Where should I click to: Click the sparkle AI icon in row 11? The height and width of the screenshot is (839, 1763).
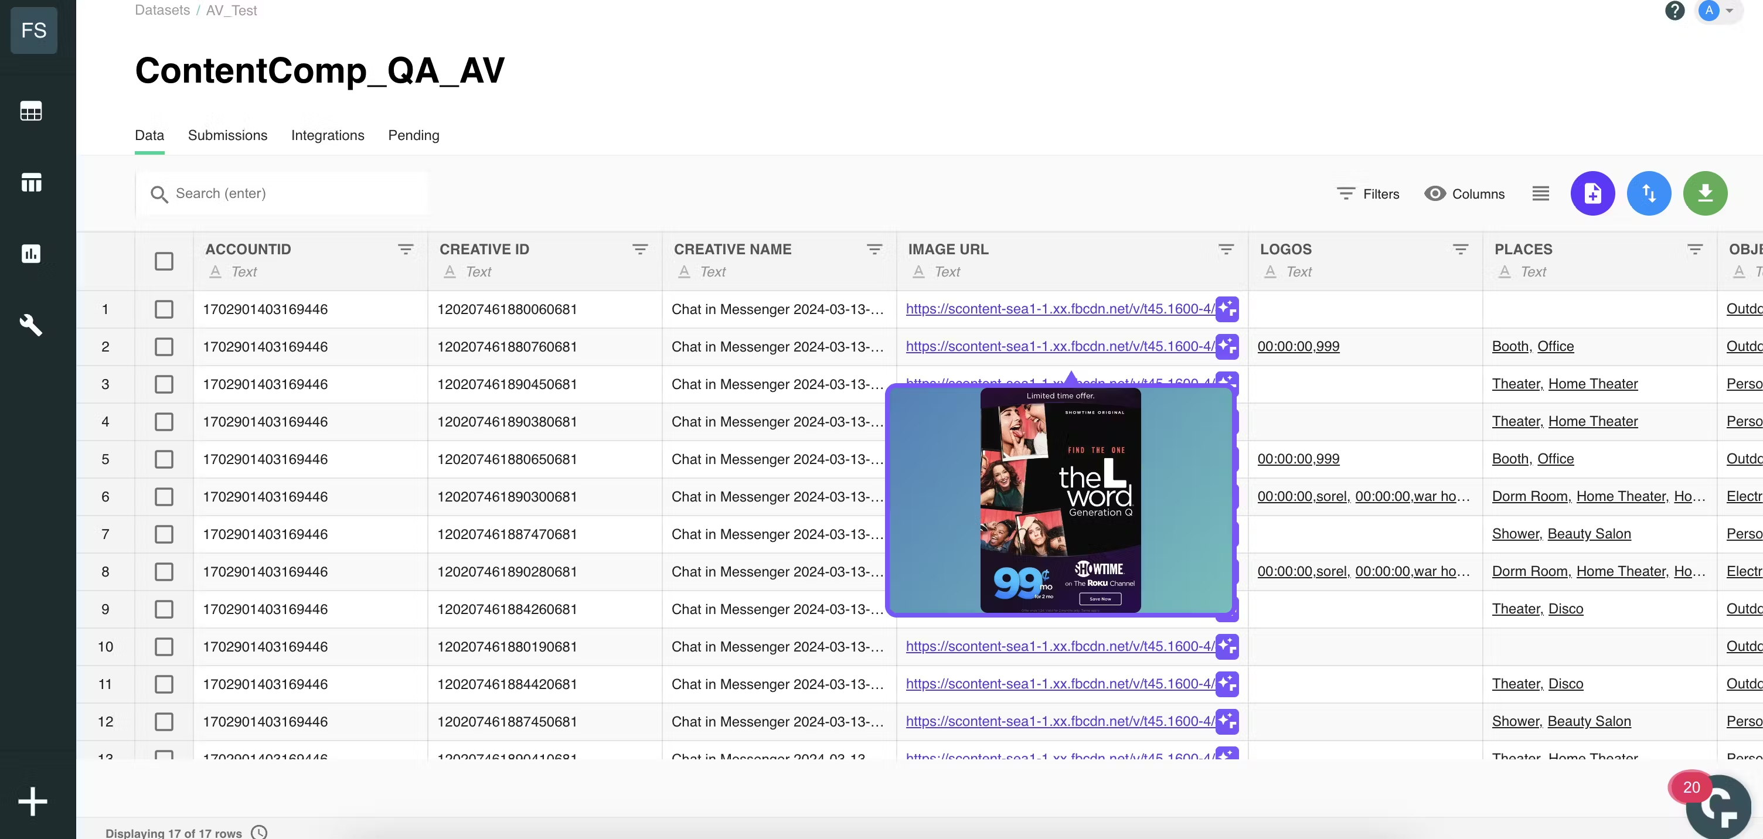[x=1227, y=684]
